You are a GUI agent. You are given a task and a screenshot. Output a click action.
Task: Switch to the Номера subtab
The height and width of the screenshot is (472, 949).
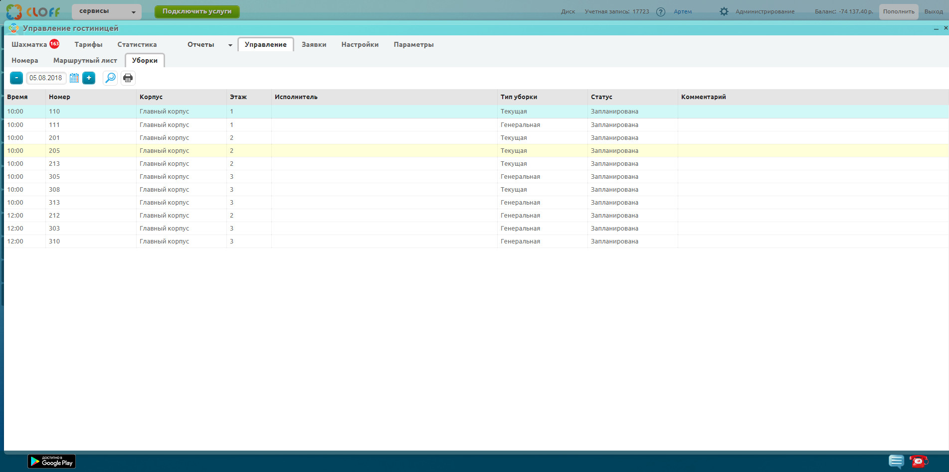[x=25, y=60]
